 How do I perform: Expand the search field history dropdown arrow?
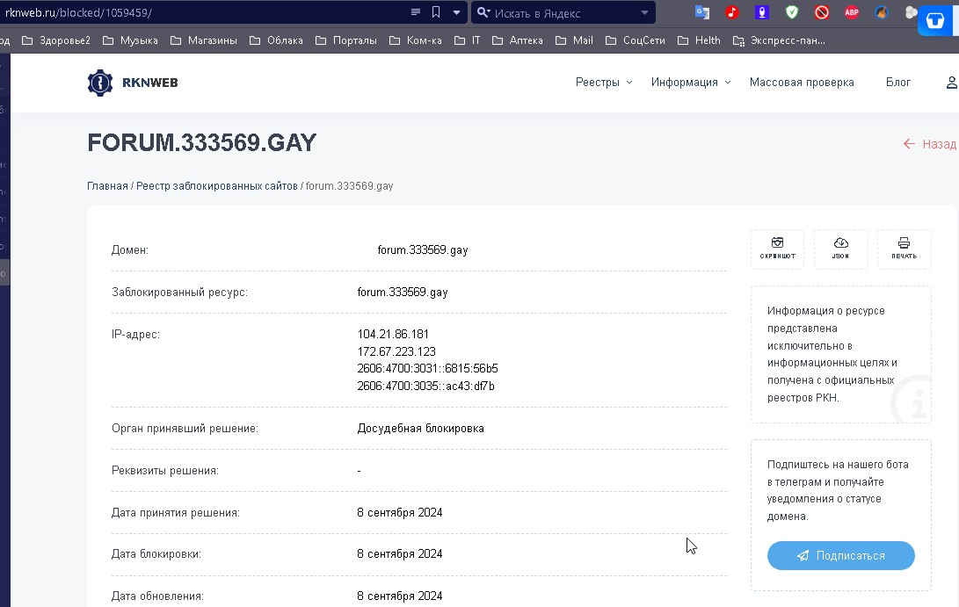644,12
